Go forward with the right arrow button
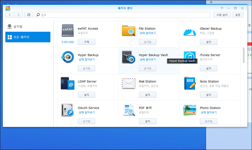The width and height of the screenshot is (252, 150). click(18, 15)
